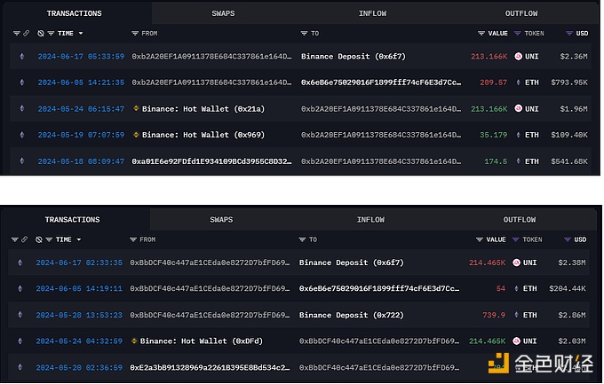The width and height of the screenshot is (604, 384).
Task: Click the 174.5 value cell
Action: click(x=496, y=161)
